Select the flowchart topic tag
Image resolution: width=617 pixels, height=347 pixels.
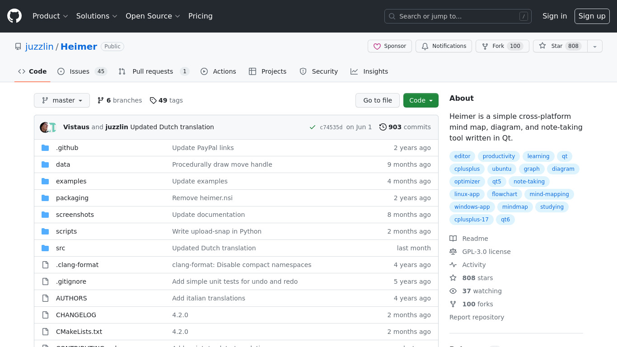[x=505, y=194]
